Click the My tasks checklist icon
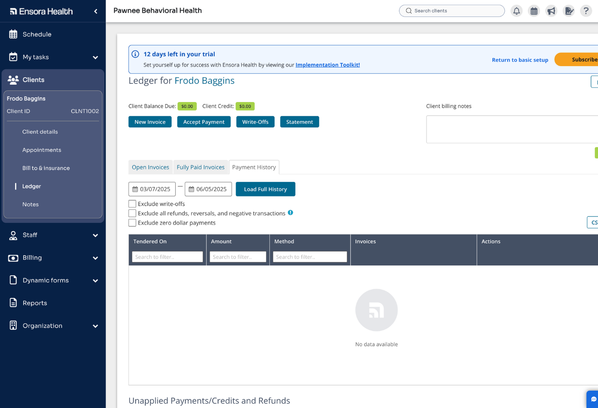 tap(13, 57)
